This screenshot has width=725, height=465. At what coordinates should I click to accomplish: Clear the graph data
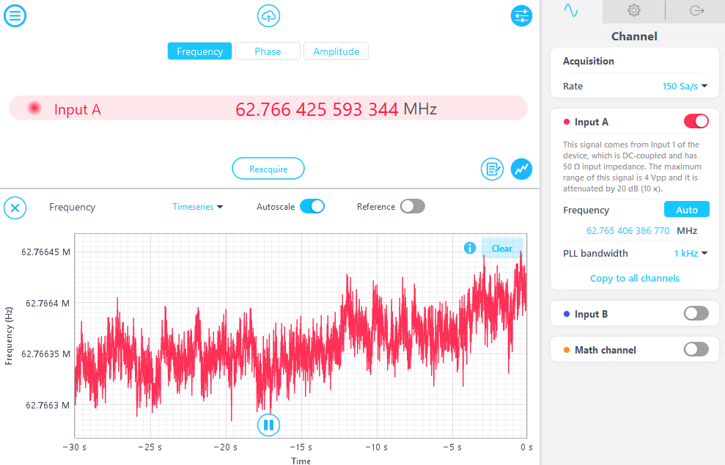pos(502,249)
